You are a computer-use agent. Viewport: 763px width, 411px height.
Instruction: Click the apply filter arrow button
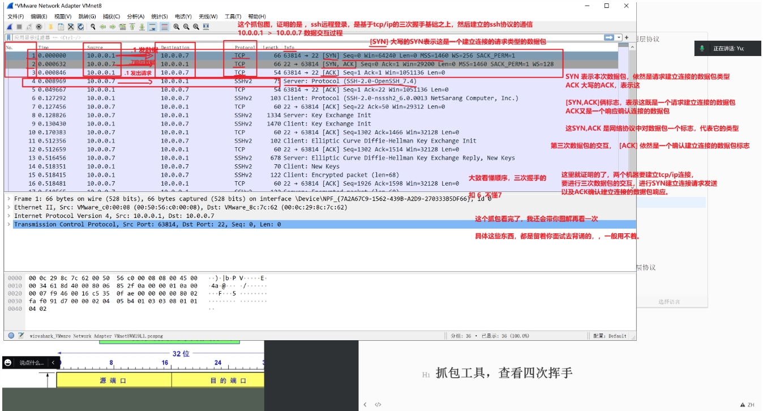tap(609, 37)
